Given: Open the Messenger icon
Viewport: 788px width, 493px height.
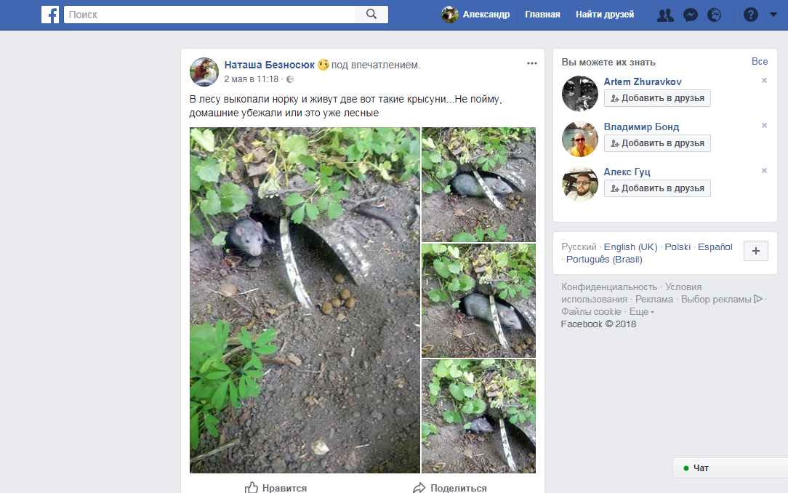Looking at the screenshot, I should pyautogui.click(x=691, y=15).
